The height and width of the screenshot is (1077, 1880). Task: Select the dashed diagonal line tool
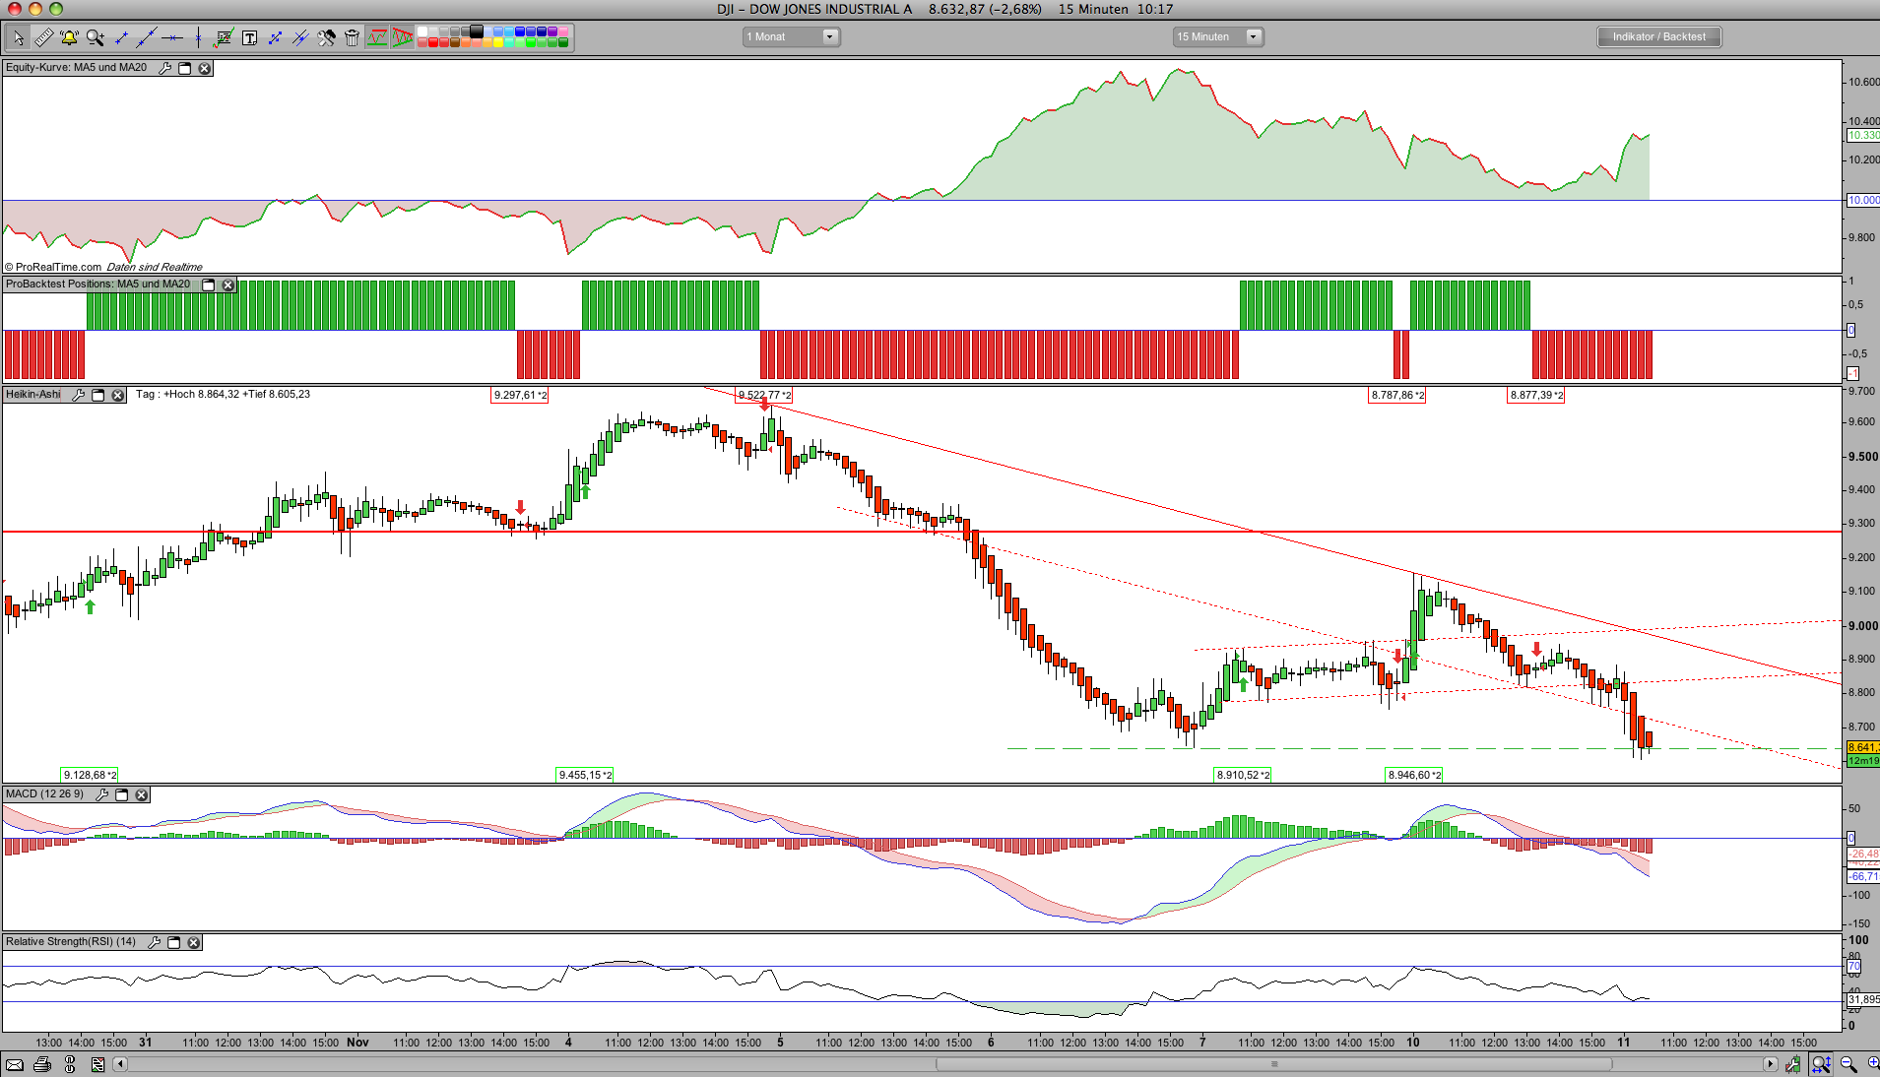pos(275,37)
